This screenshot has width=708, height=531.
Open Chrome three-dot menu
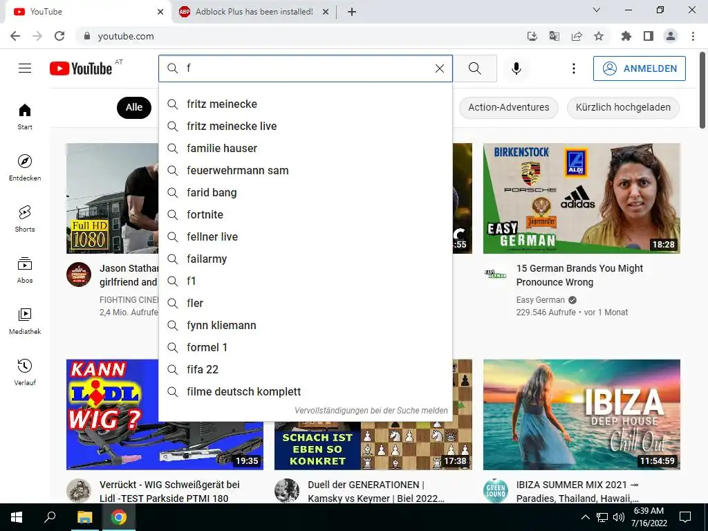(693, 36)
